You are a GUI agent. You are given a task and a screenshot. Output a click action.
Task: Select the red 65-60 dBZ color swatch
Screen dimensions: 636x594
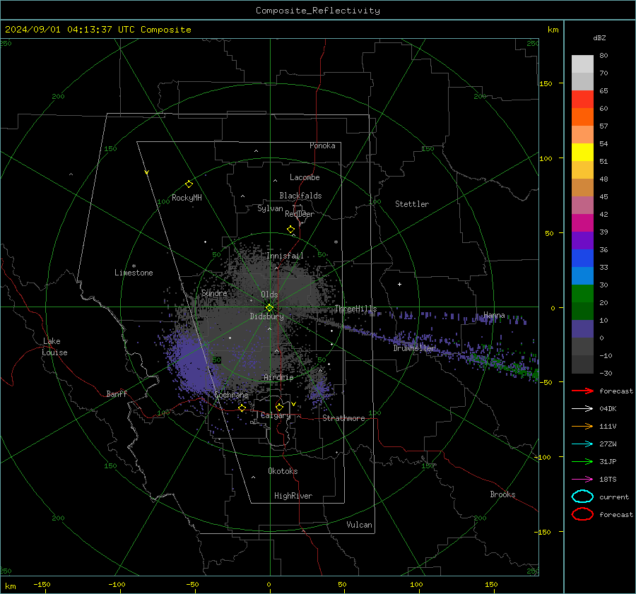click(x=582, y=99)
